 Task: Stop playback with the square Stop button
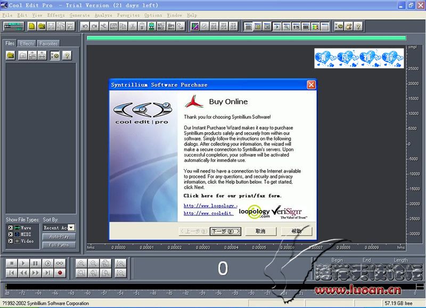[x=12, y=263]
